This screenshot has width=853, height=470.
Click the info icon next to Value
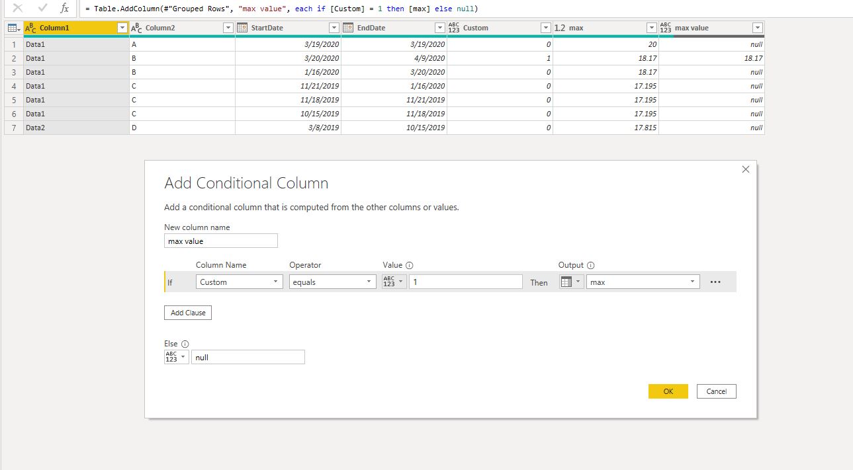410,265
